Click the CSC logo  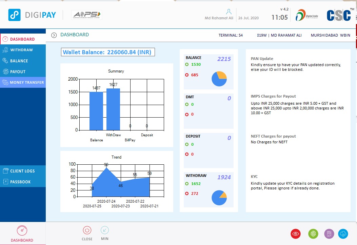click(x=339, y=16)
